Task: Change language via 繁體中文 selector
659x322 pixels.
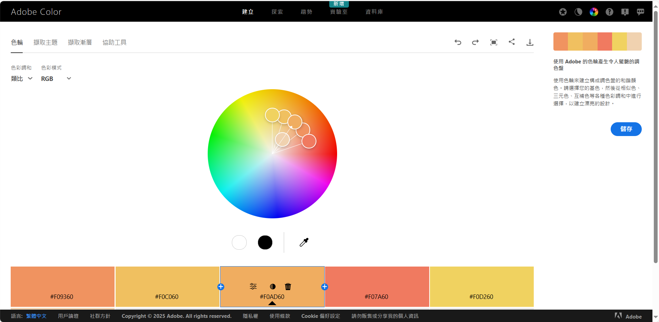Action: (36, 316)
